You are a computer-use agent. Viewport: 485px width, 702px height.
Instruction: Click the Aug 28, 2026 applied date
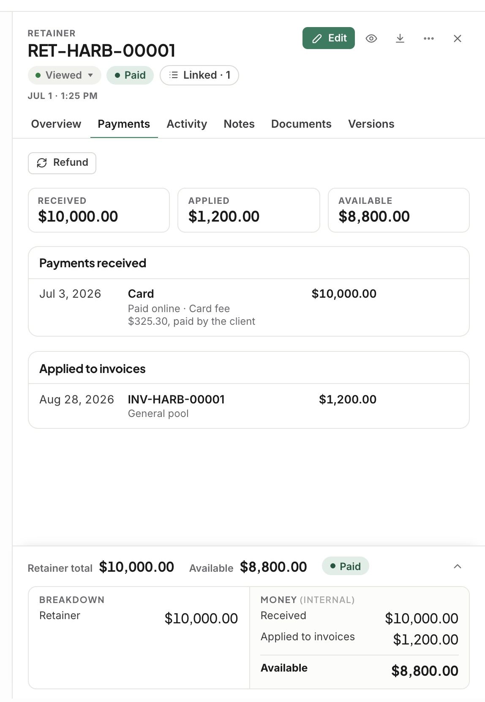[76, 400]
